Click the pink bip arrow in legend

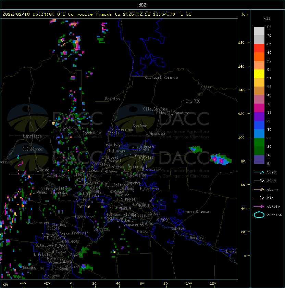[259, 198]
